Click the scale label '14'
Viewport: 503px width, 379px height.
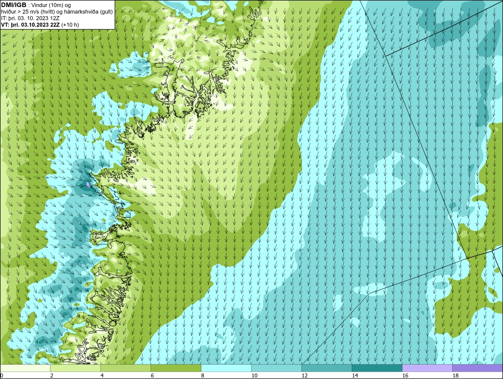tap(355, 375)
